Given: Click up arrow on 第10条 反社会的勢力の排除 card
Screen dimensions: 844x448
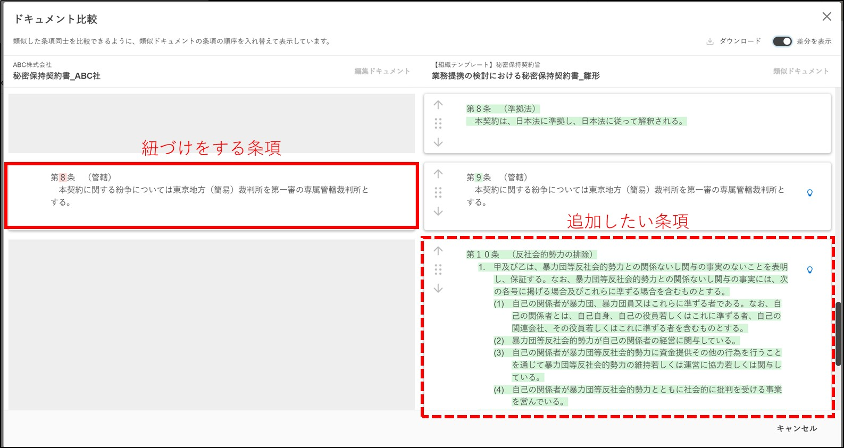Looking at the screenshot, I should [438, 251].
